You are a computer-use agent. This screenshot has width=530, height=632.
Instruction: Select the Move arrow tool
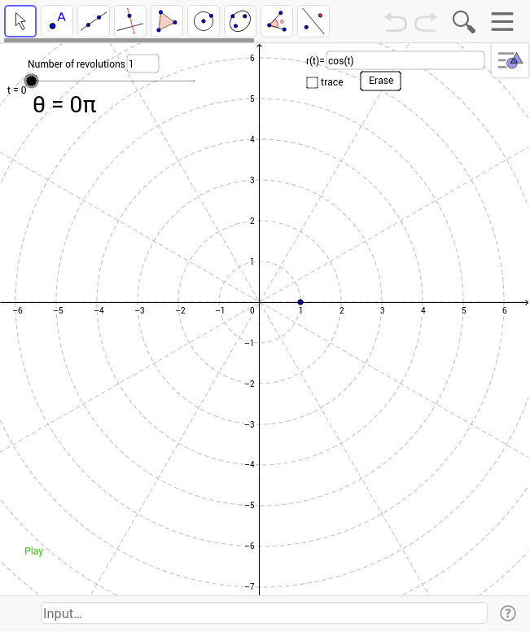click(x=20, y=21)
